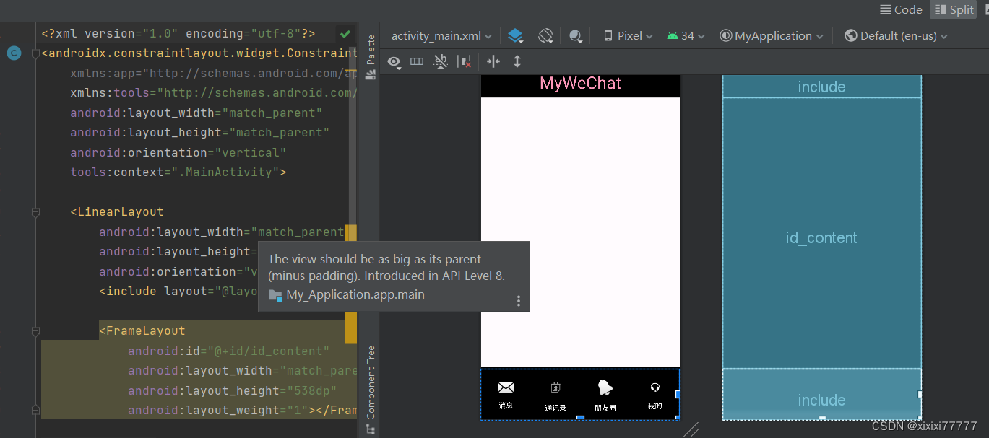Click the orientation rotate icon
This screenshot has height=438, width=989.
point(545,35)
